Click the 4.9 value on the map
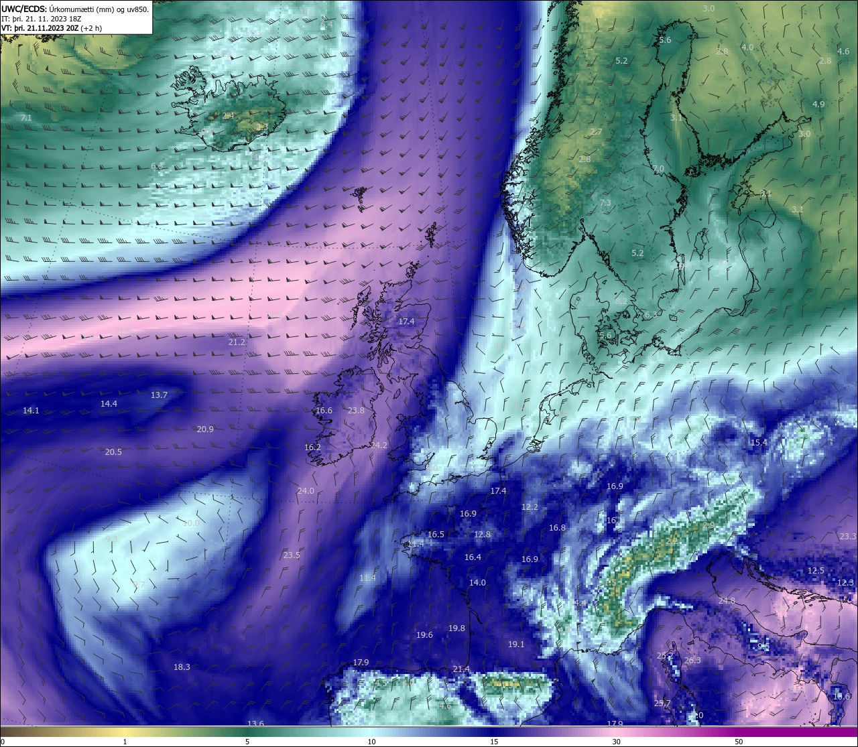Viewport: 858px width, 747px height. pyautogui.click(x=818, y=105)
